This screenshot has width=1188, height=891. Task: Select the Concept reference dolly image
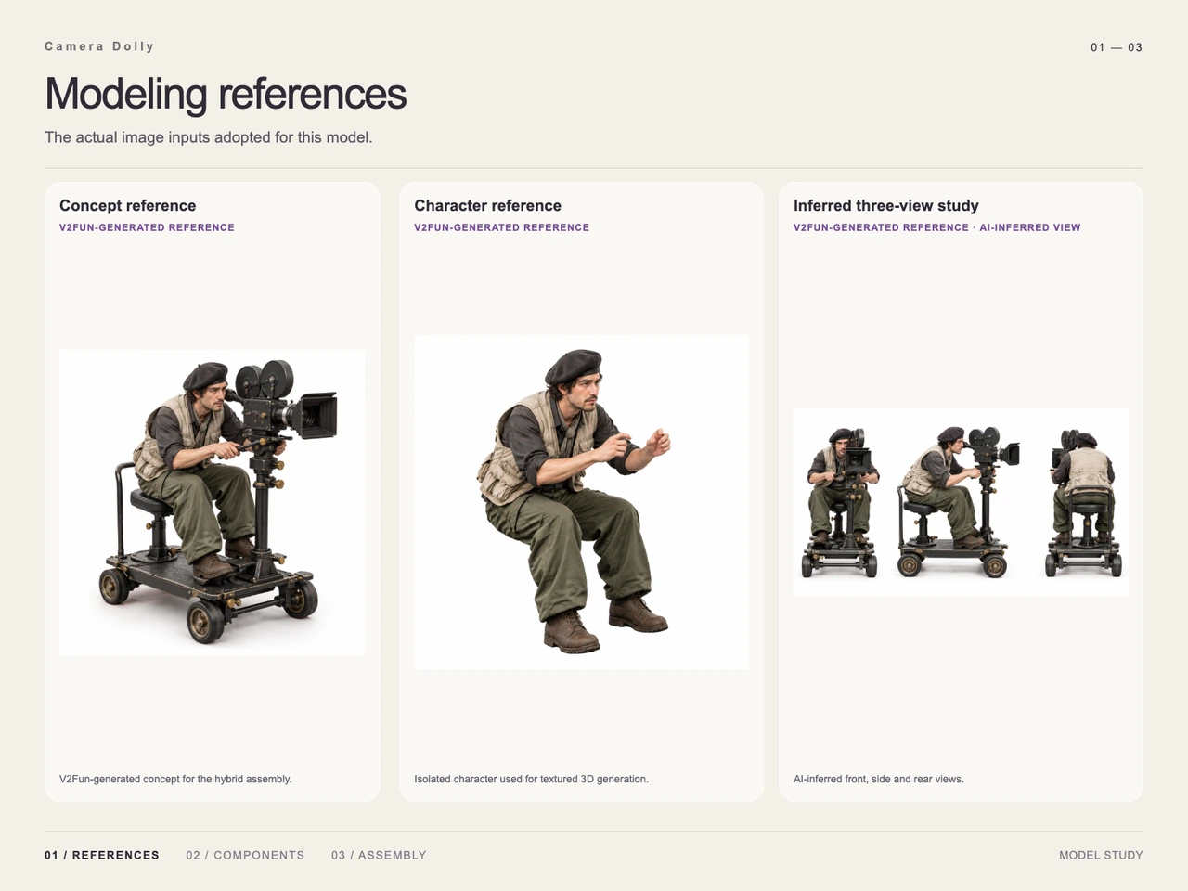click(x=212, y=502)
